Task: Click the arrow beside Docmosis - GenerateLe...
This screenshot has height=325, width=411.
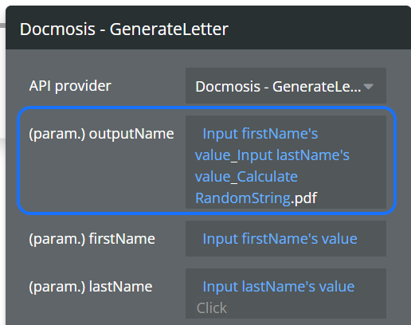Action: pyautogui.click(x=369, y=87)
